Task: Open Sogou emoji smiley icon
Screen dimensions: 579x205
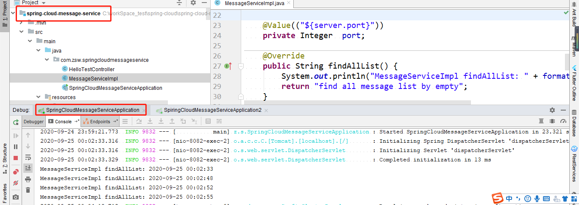Action: click(x=528, y=199)
